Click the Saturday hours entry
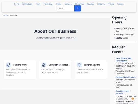This screenshot has height=104, width=138. tap(125, 34)
